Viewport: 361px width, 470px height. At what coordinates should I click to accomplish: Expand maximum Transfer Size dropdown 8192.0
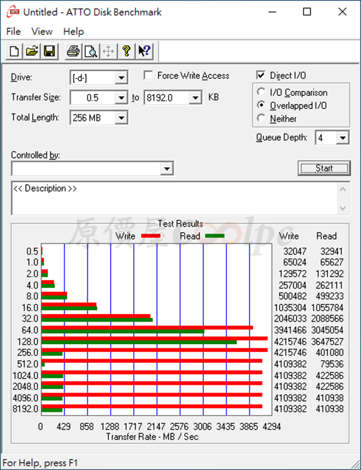click(195, 98)
